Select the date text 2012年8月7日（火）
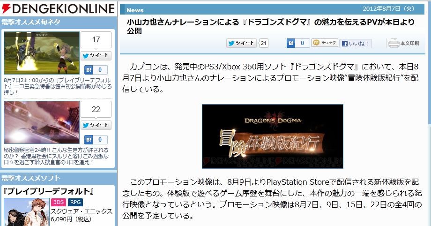 [388, 9]
